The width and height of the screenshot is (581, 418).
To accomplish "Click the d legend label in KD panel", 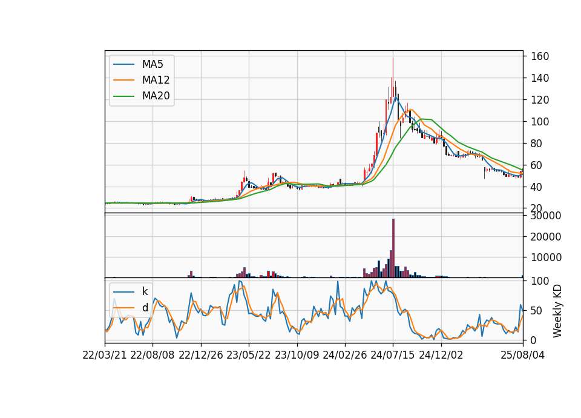I will (145, 308).
